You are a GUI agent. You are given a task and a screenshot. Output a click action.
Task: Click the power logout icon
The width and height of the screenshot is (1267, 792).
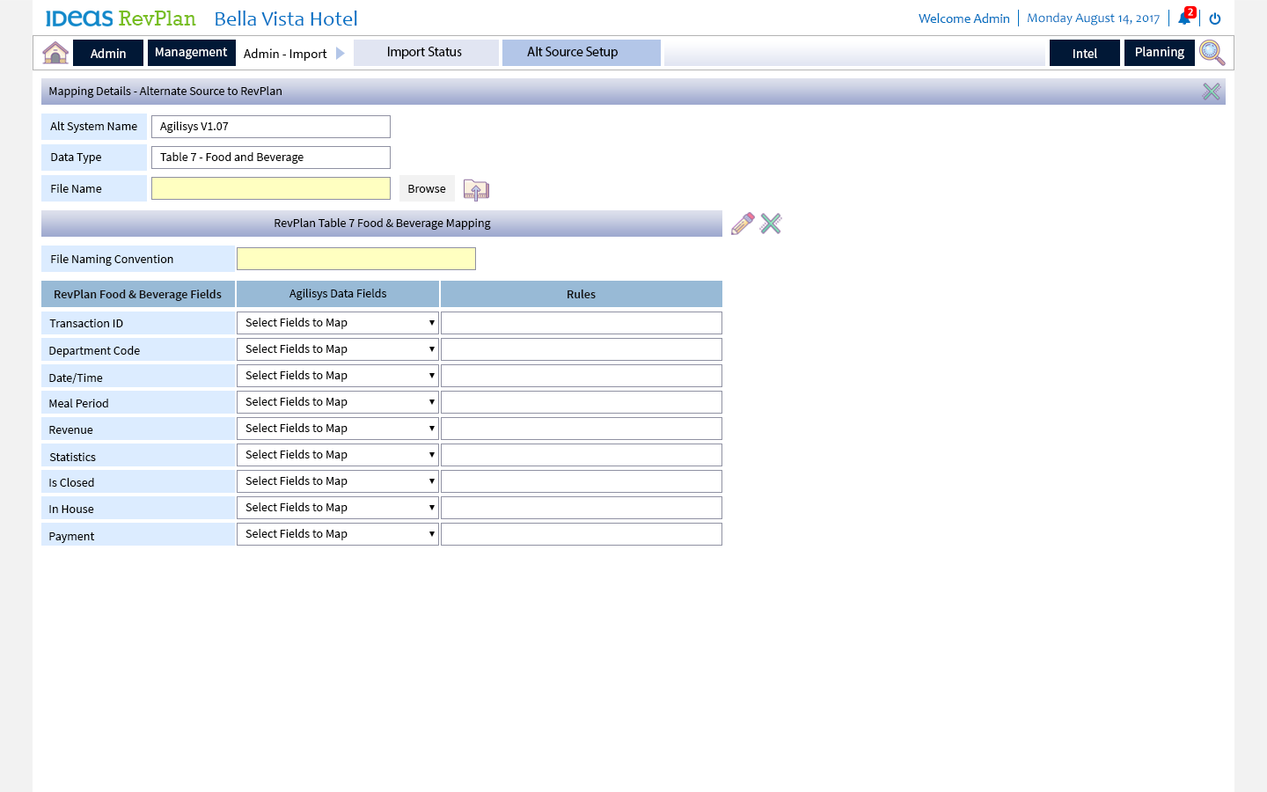[x=1215, y=18]
